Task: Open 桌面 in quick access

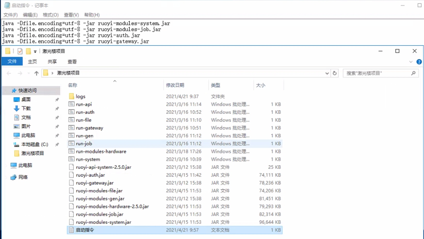Action: pos(26,100)
